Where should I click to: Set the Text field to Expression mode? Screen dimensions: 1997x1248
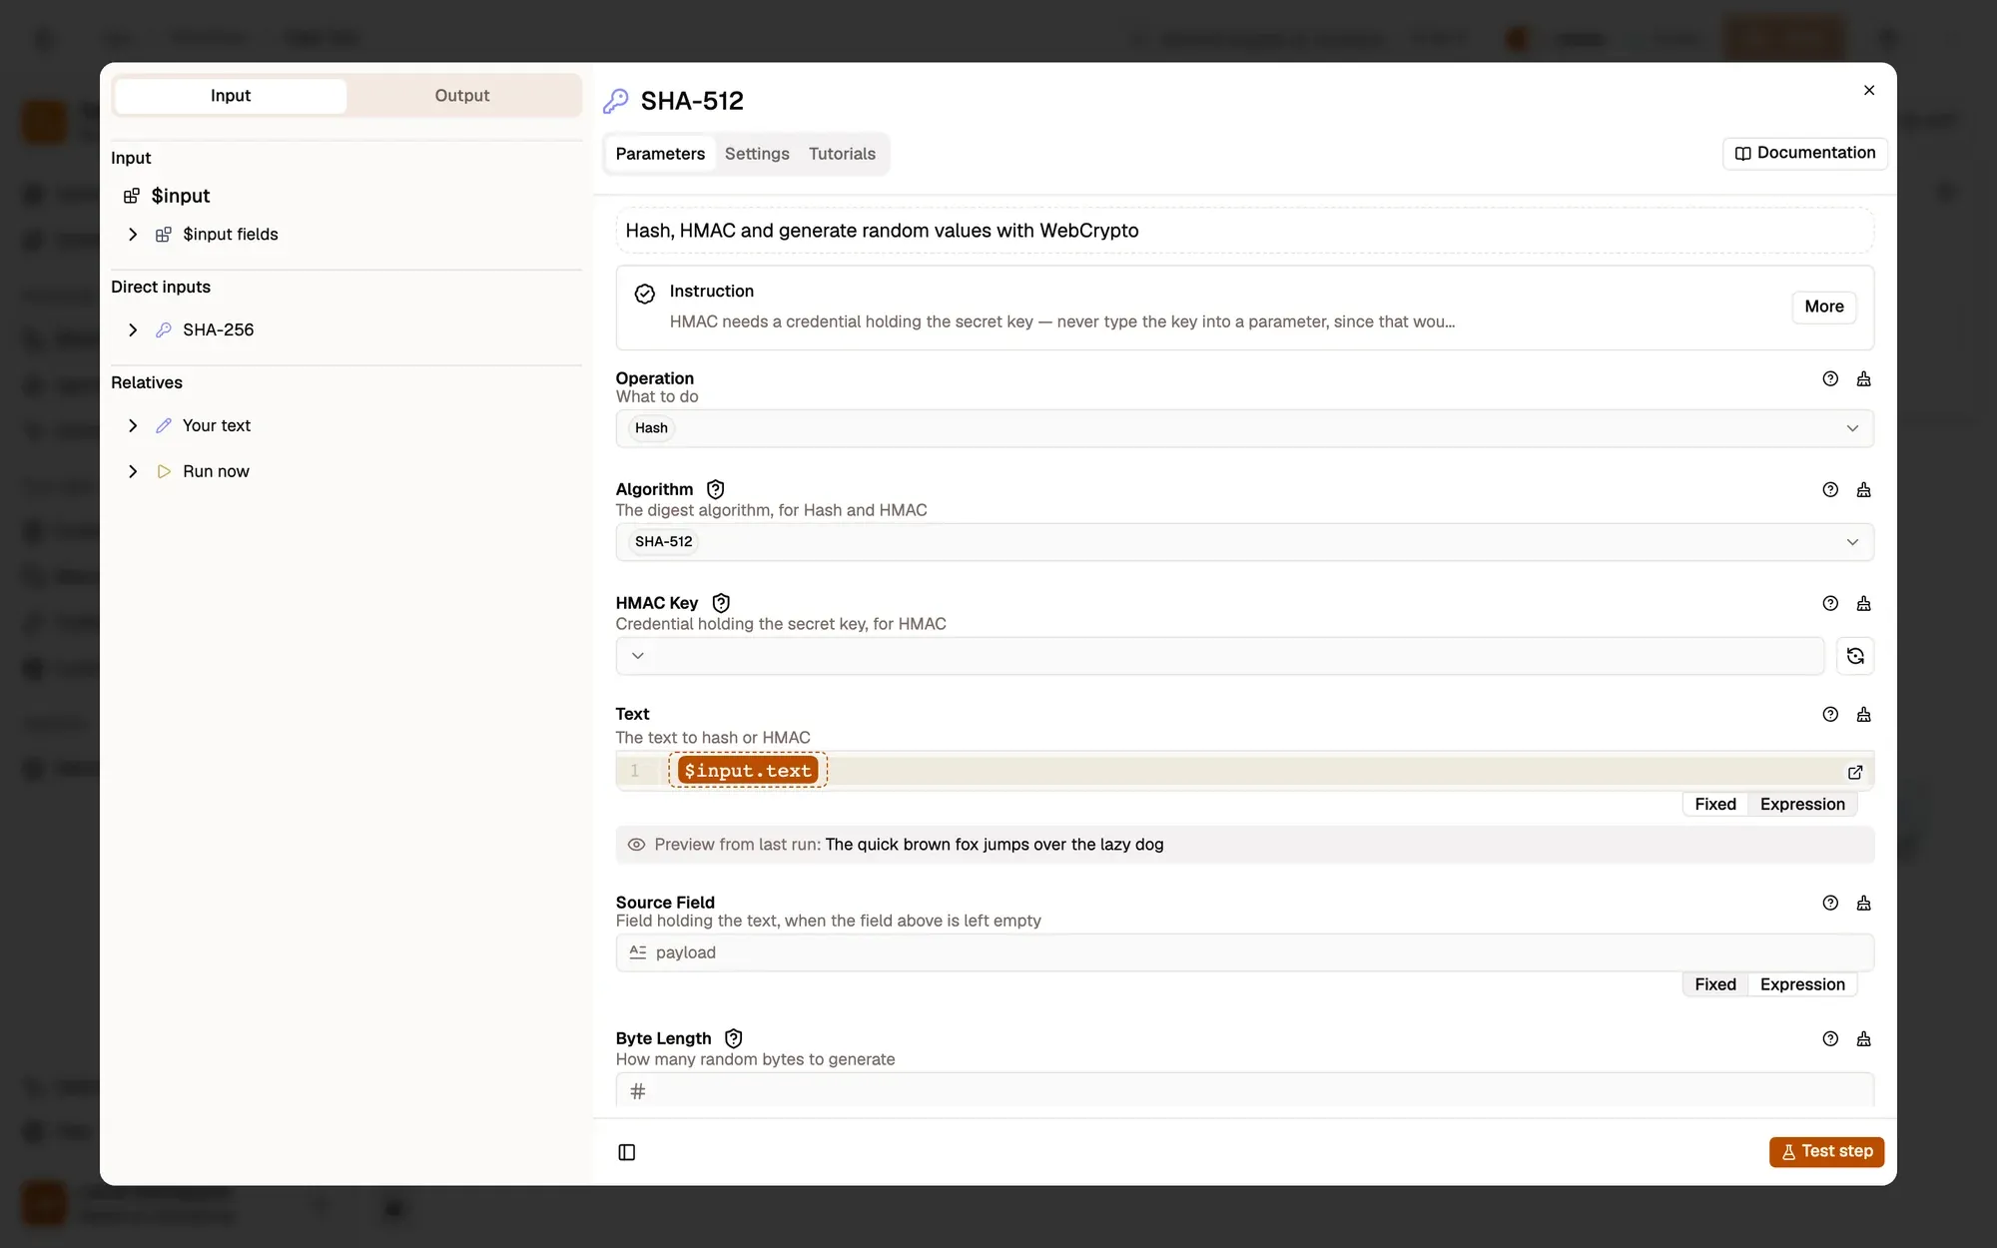tap(1802, 804)
